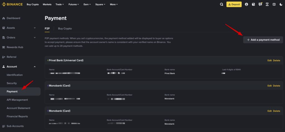285x132 pixels.
Task: Click the Sub Accounts icon in the sidebar
Action: click(3, 126)
